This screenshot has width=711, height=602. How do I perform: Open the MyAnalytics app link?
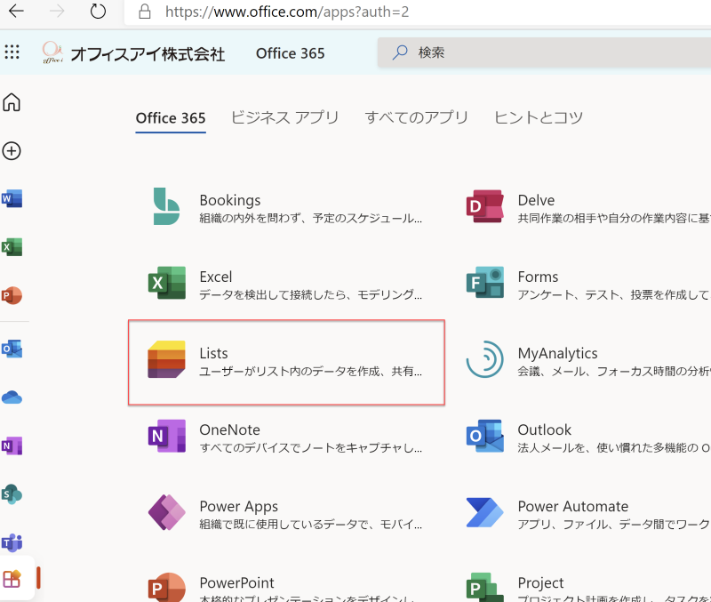(x=557, y=353)
